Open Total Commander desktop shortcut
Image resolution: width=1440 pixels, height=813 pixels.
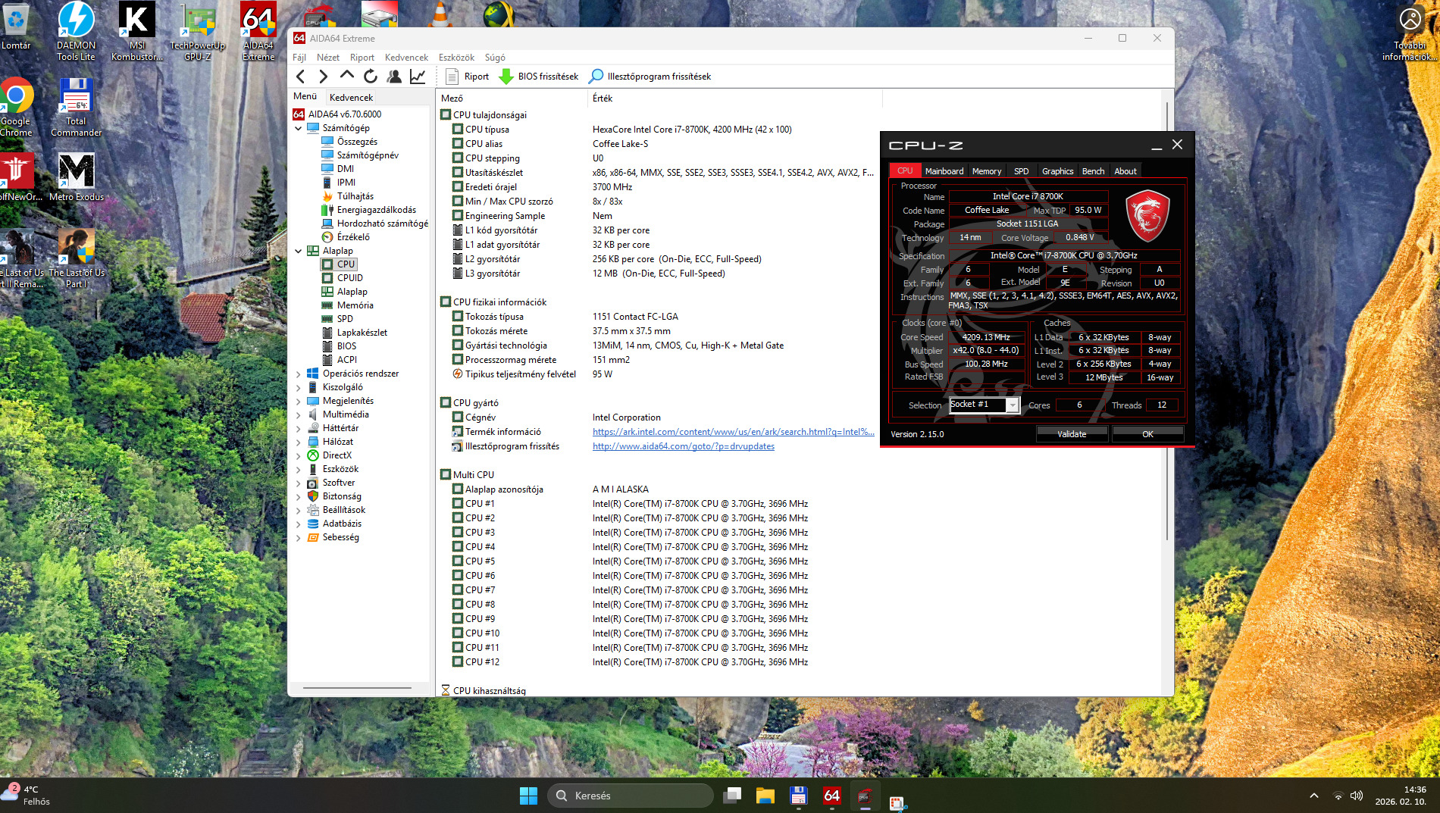point(76,107)
